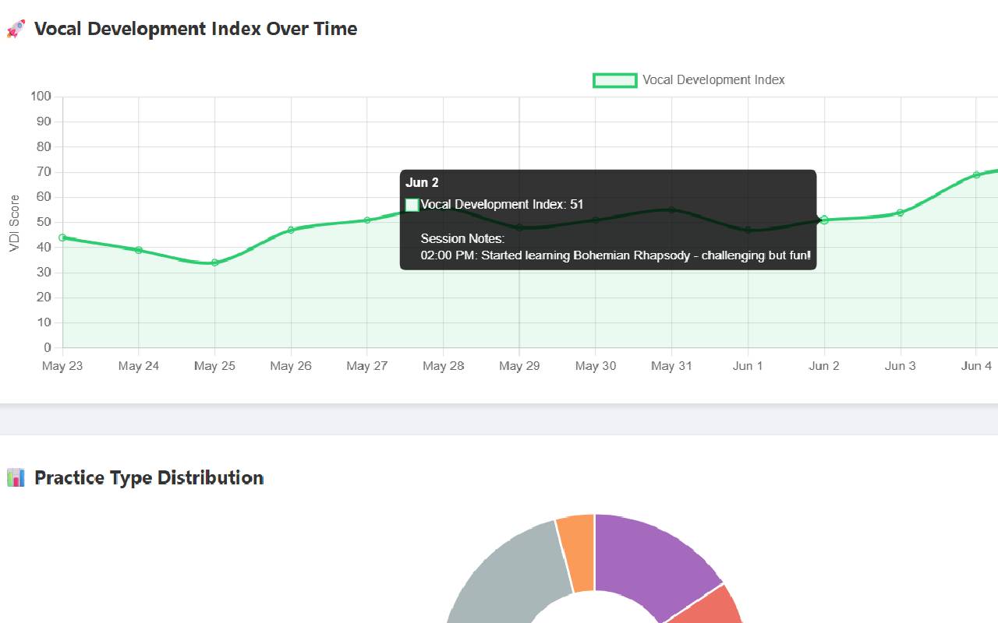The image size is (998, 623).
Task: Click the "May 31" x-axis label
Action: [x=672, y=366]
